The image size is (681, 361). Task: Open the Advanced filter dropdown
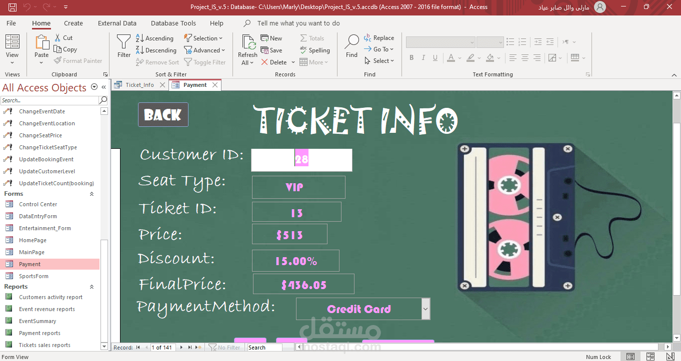pos(204,50)
